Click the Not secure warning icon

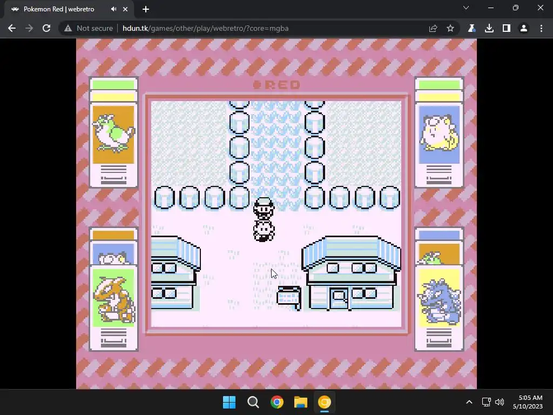pos(68,28)
